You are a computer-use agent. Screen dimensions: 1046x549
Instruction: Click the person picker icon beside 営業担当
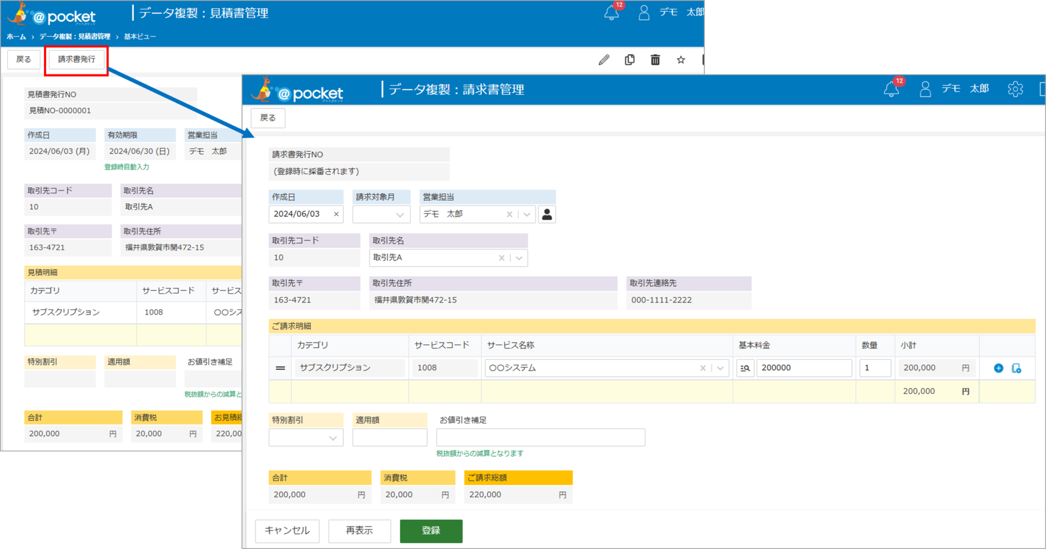(x=547, y=214)
